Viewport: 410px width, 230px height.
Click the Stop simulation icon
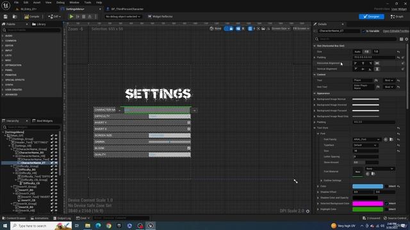point(84,17)
